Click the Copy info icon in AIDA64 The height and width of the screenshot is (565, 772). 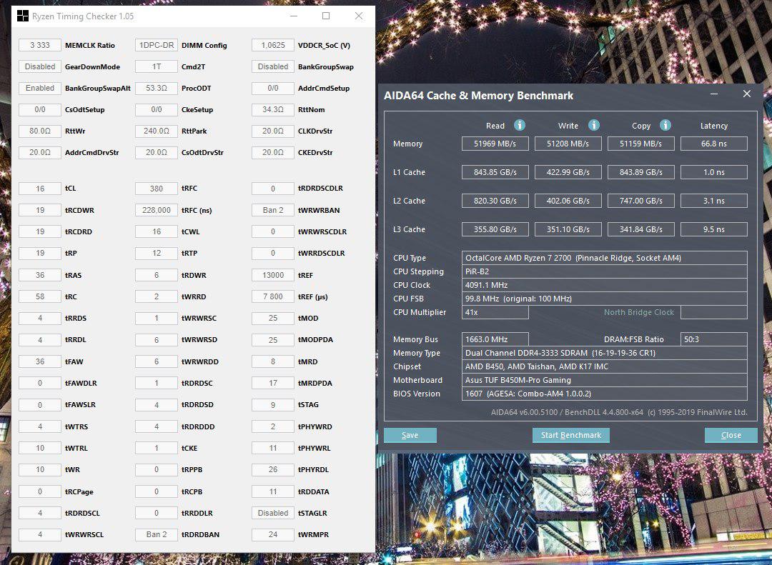tap(665, 125)
